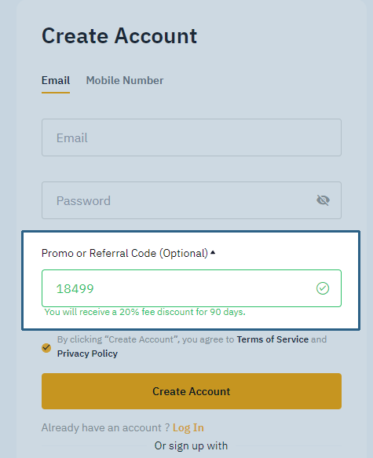Open the Terms of Service link
This screenshot has height=458, width=373.
(272, 339)
